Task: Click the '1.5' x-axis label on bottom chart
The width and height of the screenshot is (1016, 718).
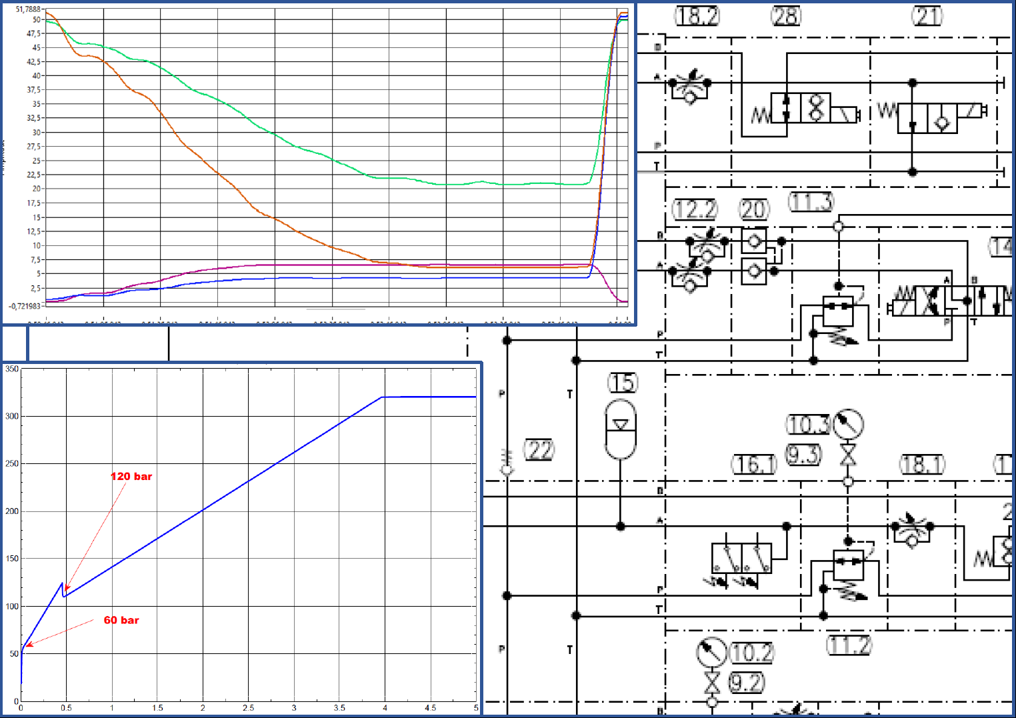Action: [x=157, y=708]
